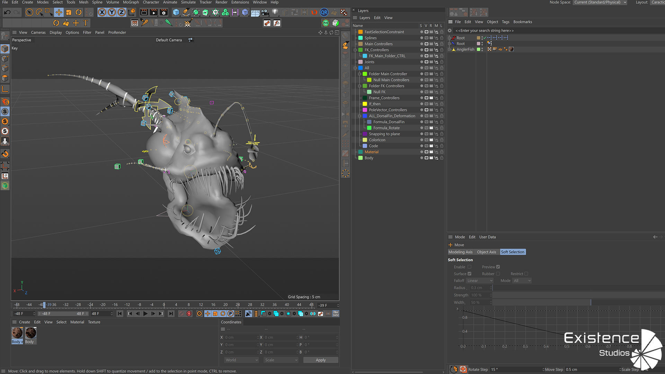The image size is (665, 374).
Task: Collapse FK_Controllers layer folder
Action: click(355, 50)
